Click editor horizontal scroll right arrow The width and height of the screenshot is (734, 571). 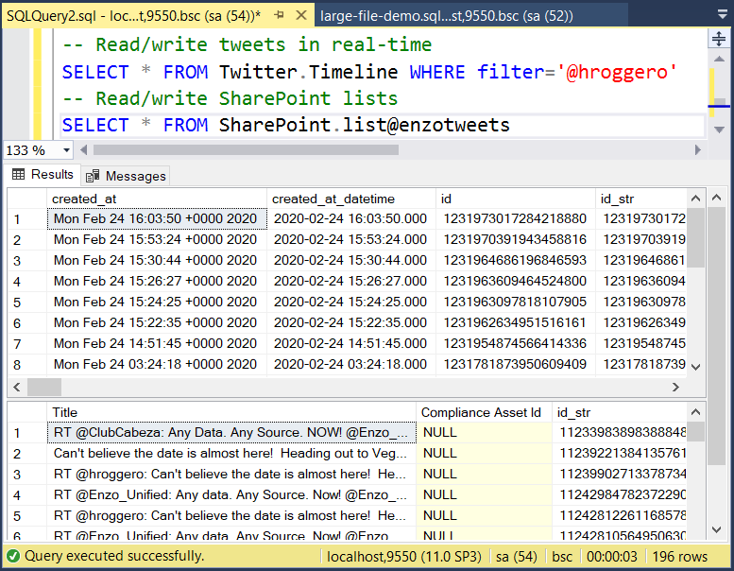tap(698, 150)
